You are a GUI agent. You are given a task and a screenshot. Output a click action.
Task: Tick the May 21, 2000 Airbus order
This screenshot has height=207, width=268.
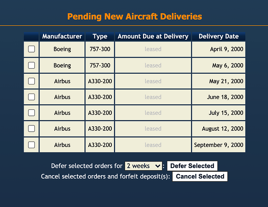(31, 81)
